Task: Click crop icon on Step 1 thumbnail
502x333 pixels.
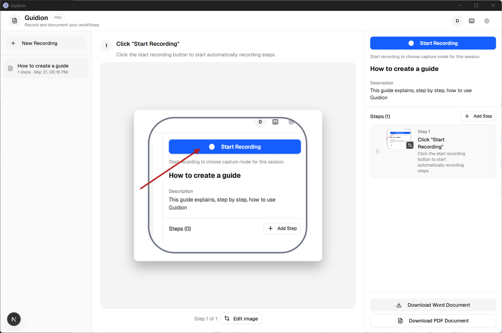Action: click(410, 145)
